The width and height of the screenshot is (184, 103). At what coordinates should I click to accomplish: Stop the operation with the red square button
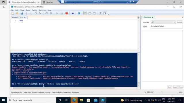point(66,13)
